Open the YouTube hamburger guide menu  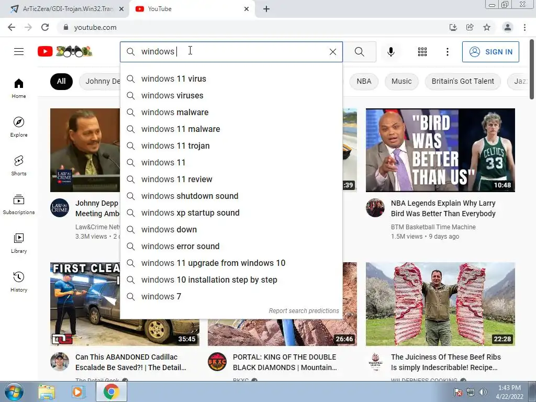coord(19,52)
